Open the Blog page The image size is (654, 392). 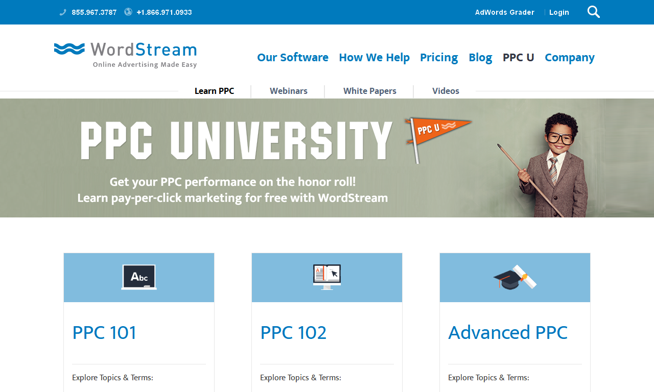480,58
